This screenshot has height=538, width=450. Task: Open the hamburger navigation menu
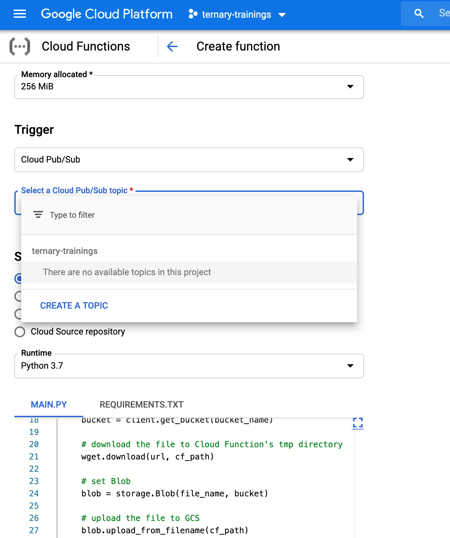20,14
